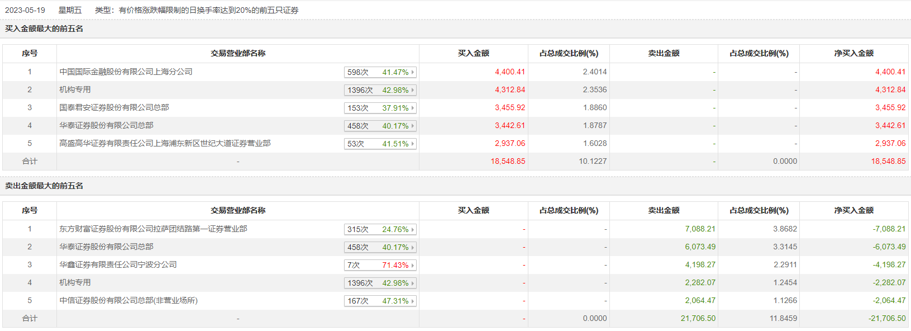Screen dimensions: 911x331
Task: Open 中信证券股份有限公司总部(非营业场所) link
Action: 128,300
